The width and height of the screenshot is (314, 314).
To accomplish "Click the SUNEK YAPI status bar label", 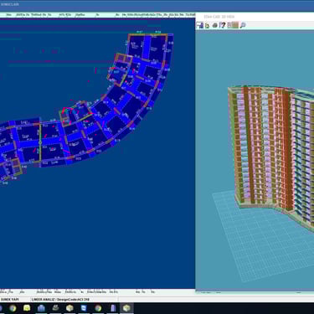I will pos(10,300).
